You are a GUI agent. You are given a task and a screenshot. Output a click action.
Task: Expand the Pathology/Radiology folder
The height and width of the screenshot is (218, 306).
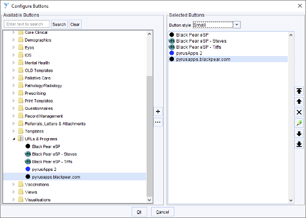(x=13, y=85)
